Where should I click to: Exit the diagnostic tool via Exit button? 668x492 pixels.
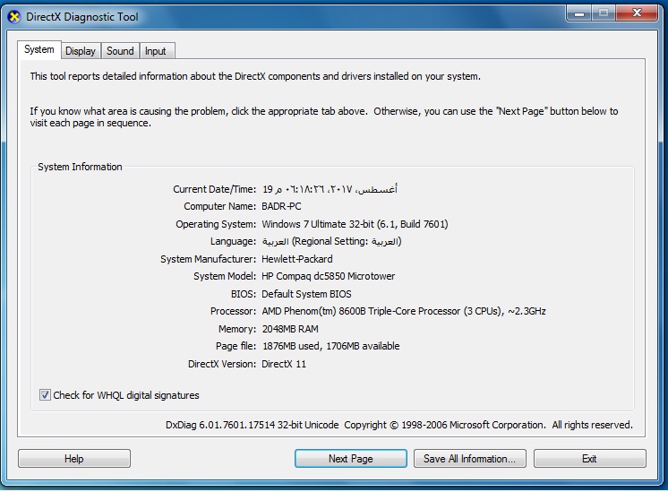click(x=588, y=459)
